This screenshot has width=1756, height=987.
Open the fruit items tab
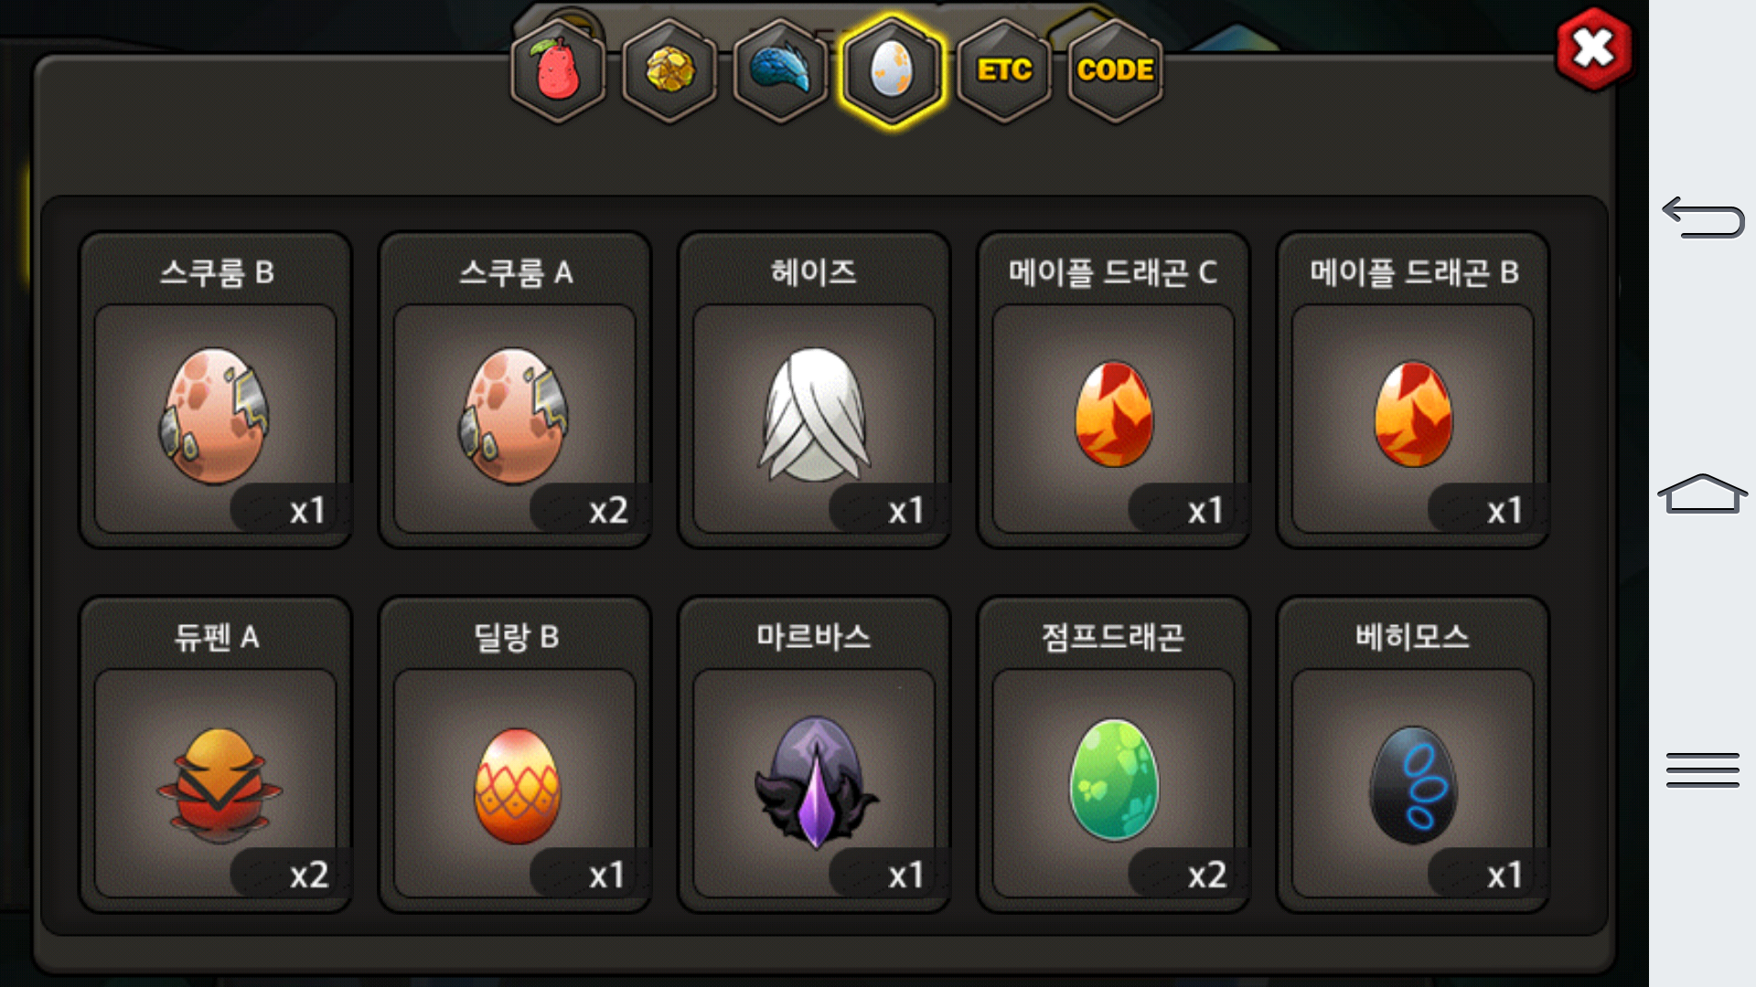coord(558,70)
